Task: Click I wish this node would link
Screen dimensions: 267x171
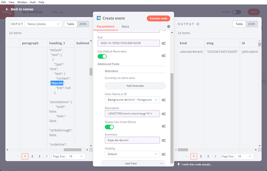Action: (x=197, y=164)
